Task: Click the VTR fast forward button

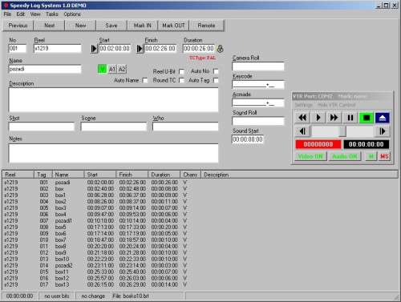Action: pos(334,118)
